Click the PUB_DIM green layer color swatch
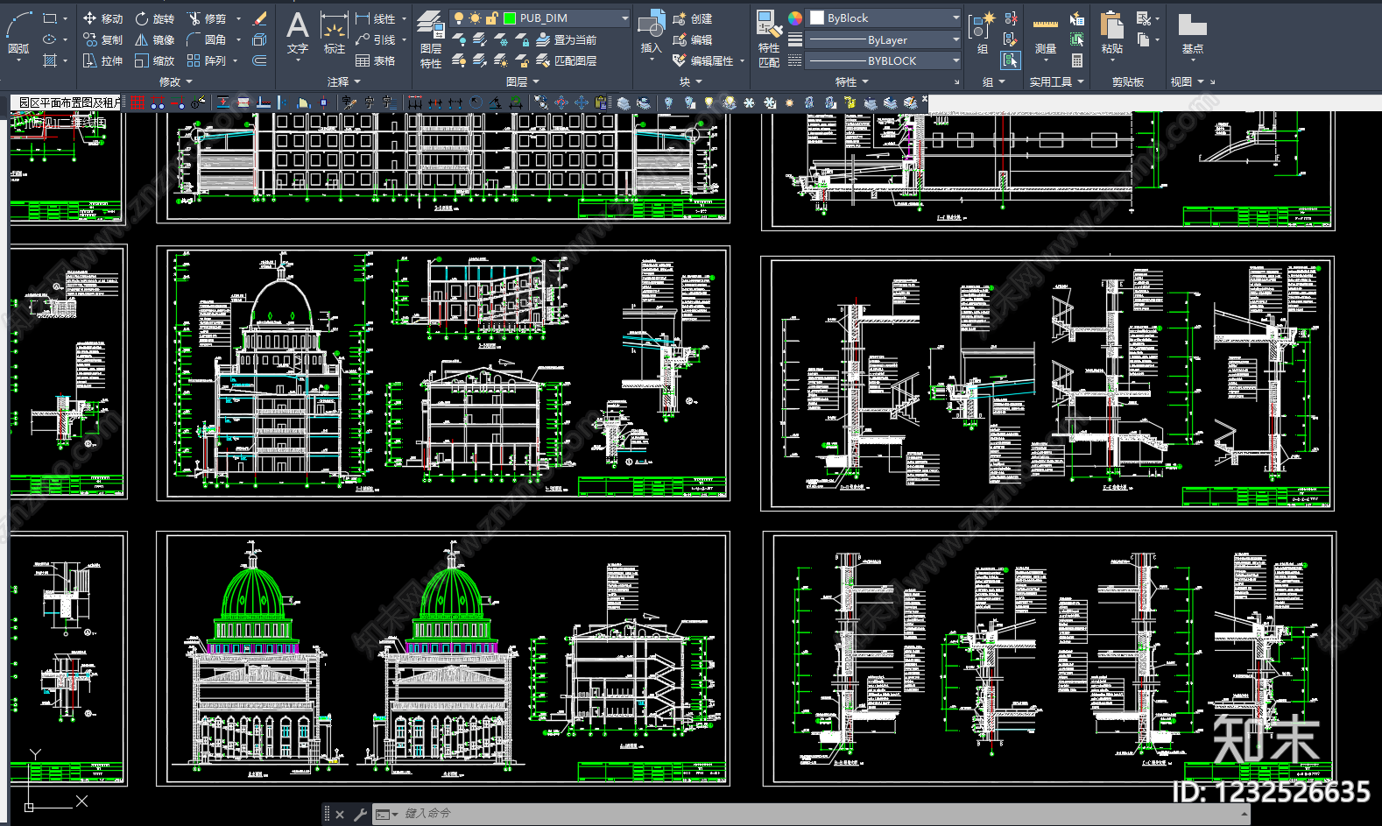Image resolution: width=1382 pixels, height=826 pixels. coord(509,18)
